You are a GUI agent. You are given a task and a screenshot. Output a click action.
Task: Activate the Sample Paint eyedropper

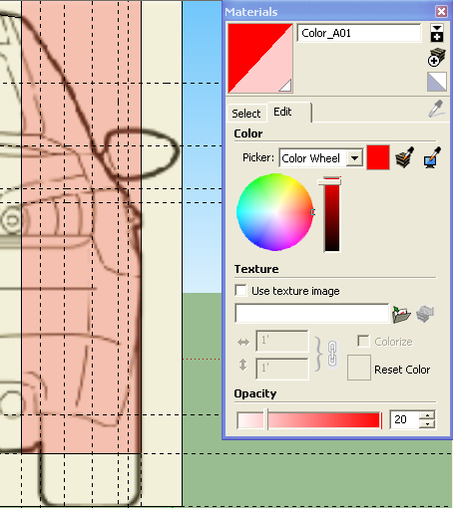[x=436, y=109]
